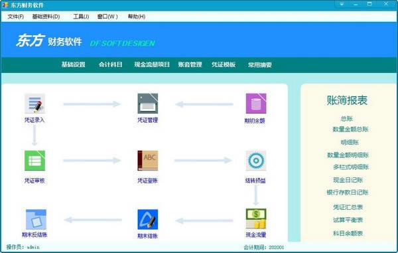Go to 凭证模板 in the green bar

click(224, 64)
